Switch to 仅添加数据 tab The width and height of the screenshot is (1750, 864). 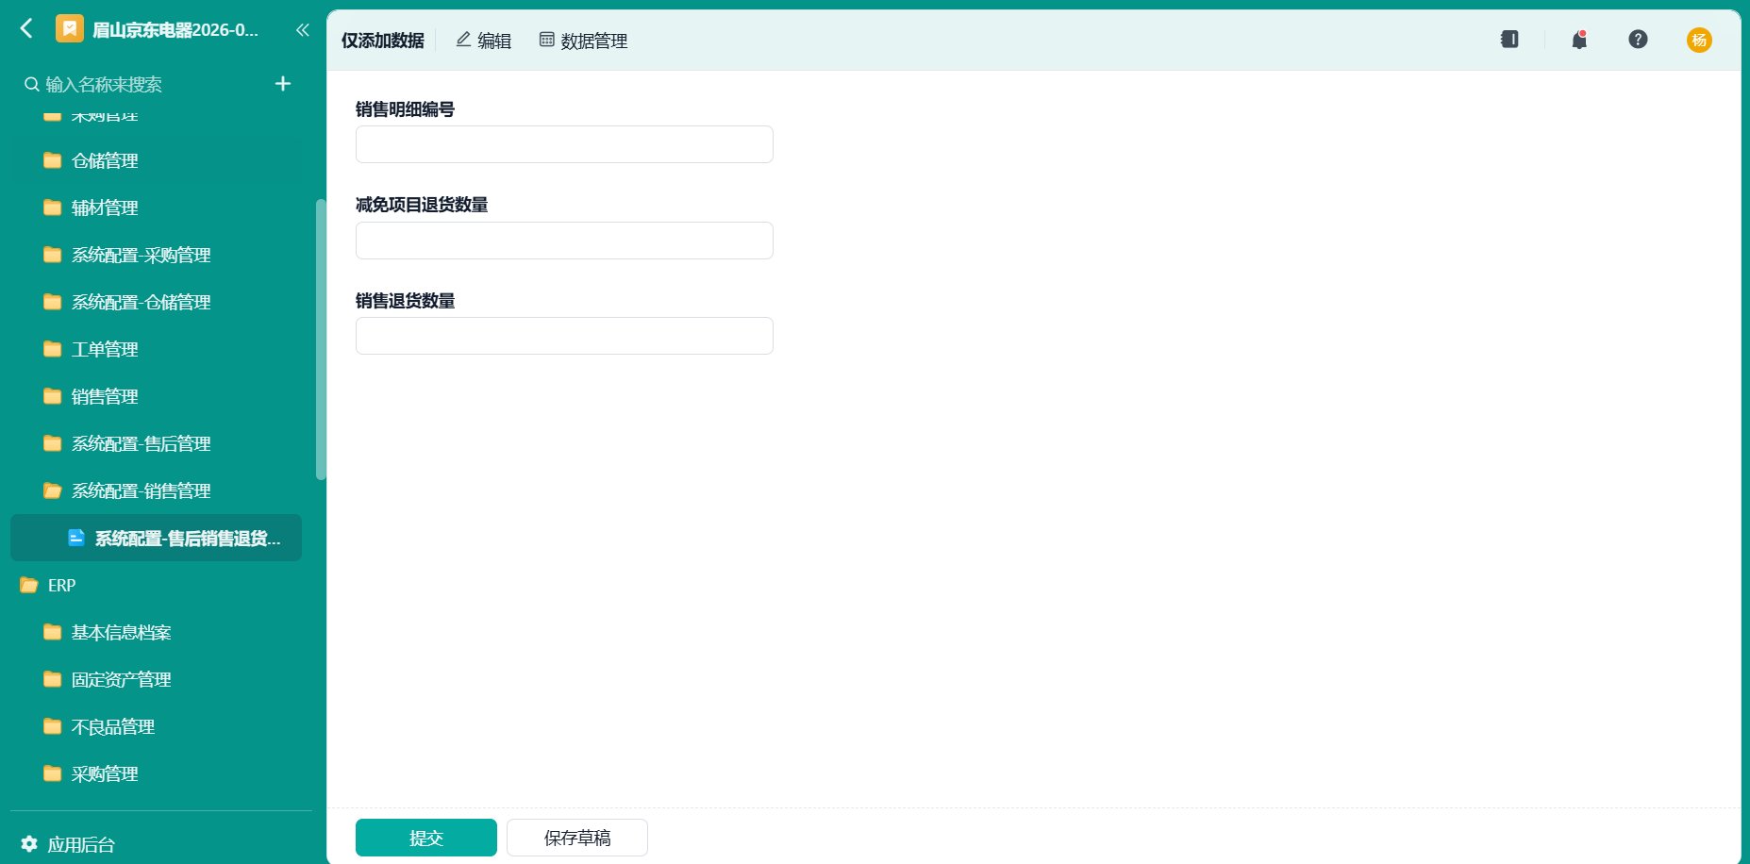[383, 41]
